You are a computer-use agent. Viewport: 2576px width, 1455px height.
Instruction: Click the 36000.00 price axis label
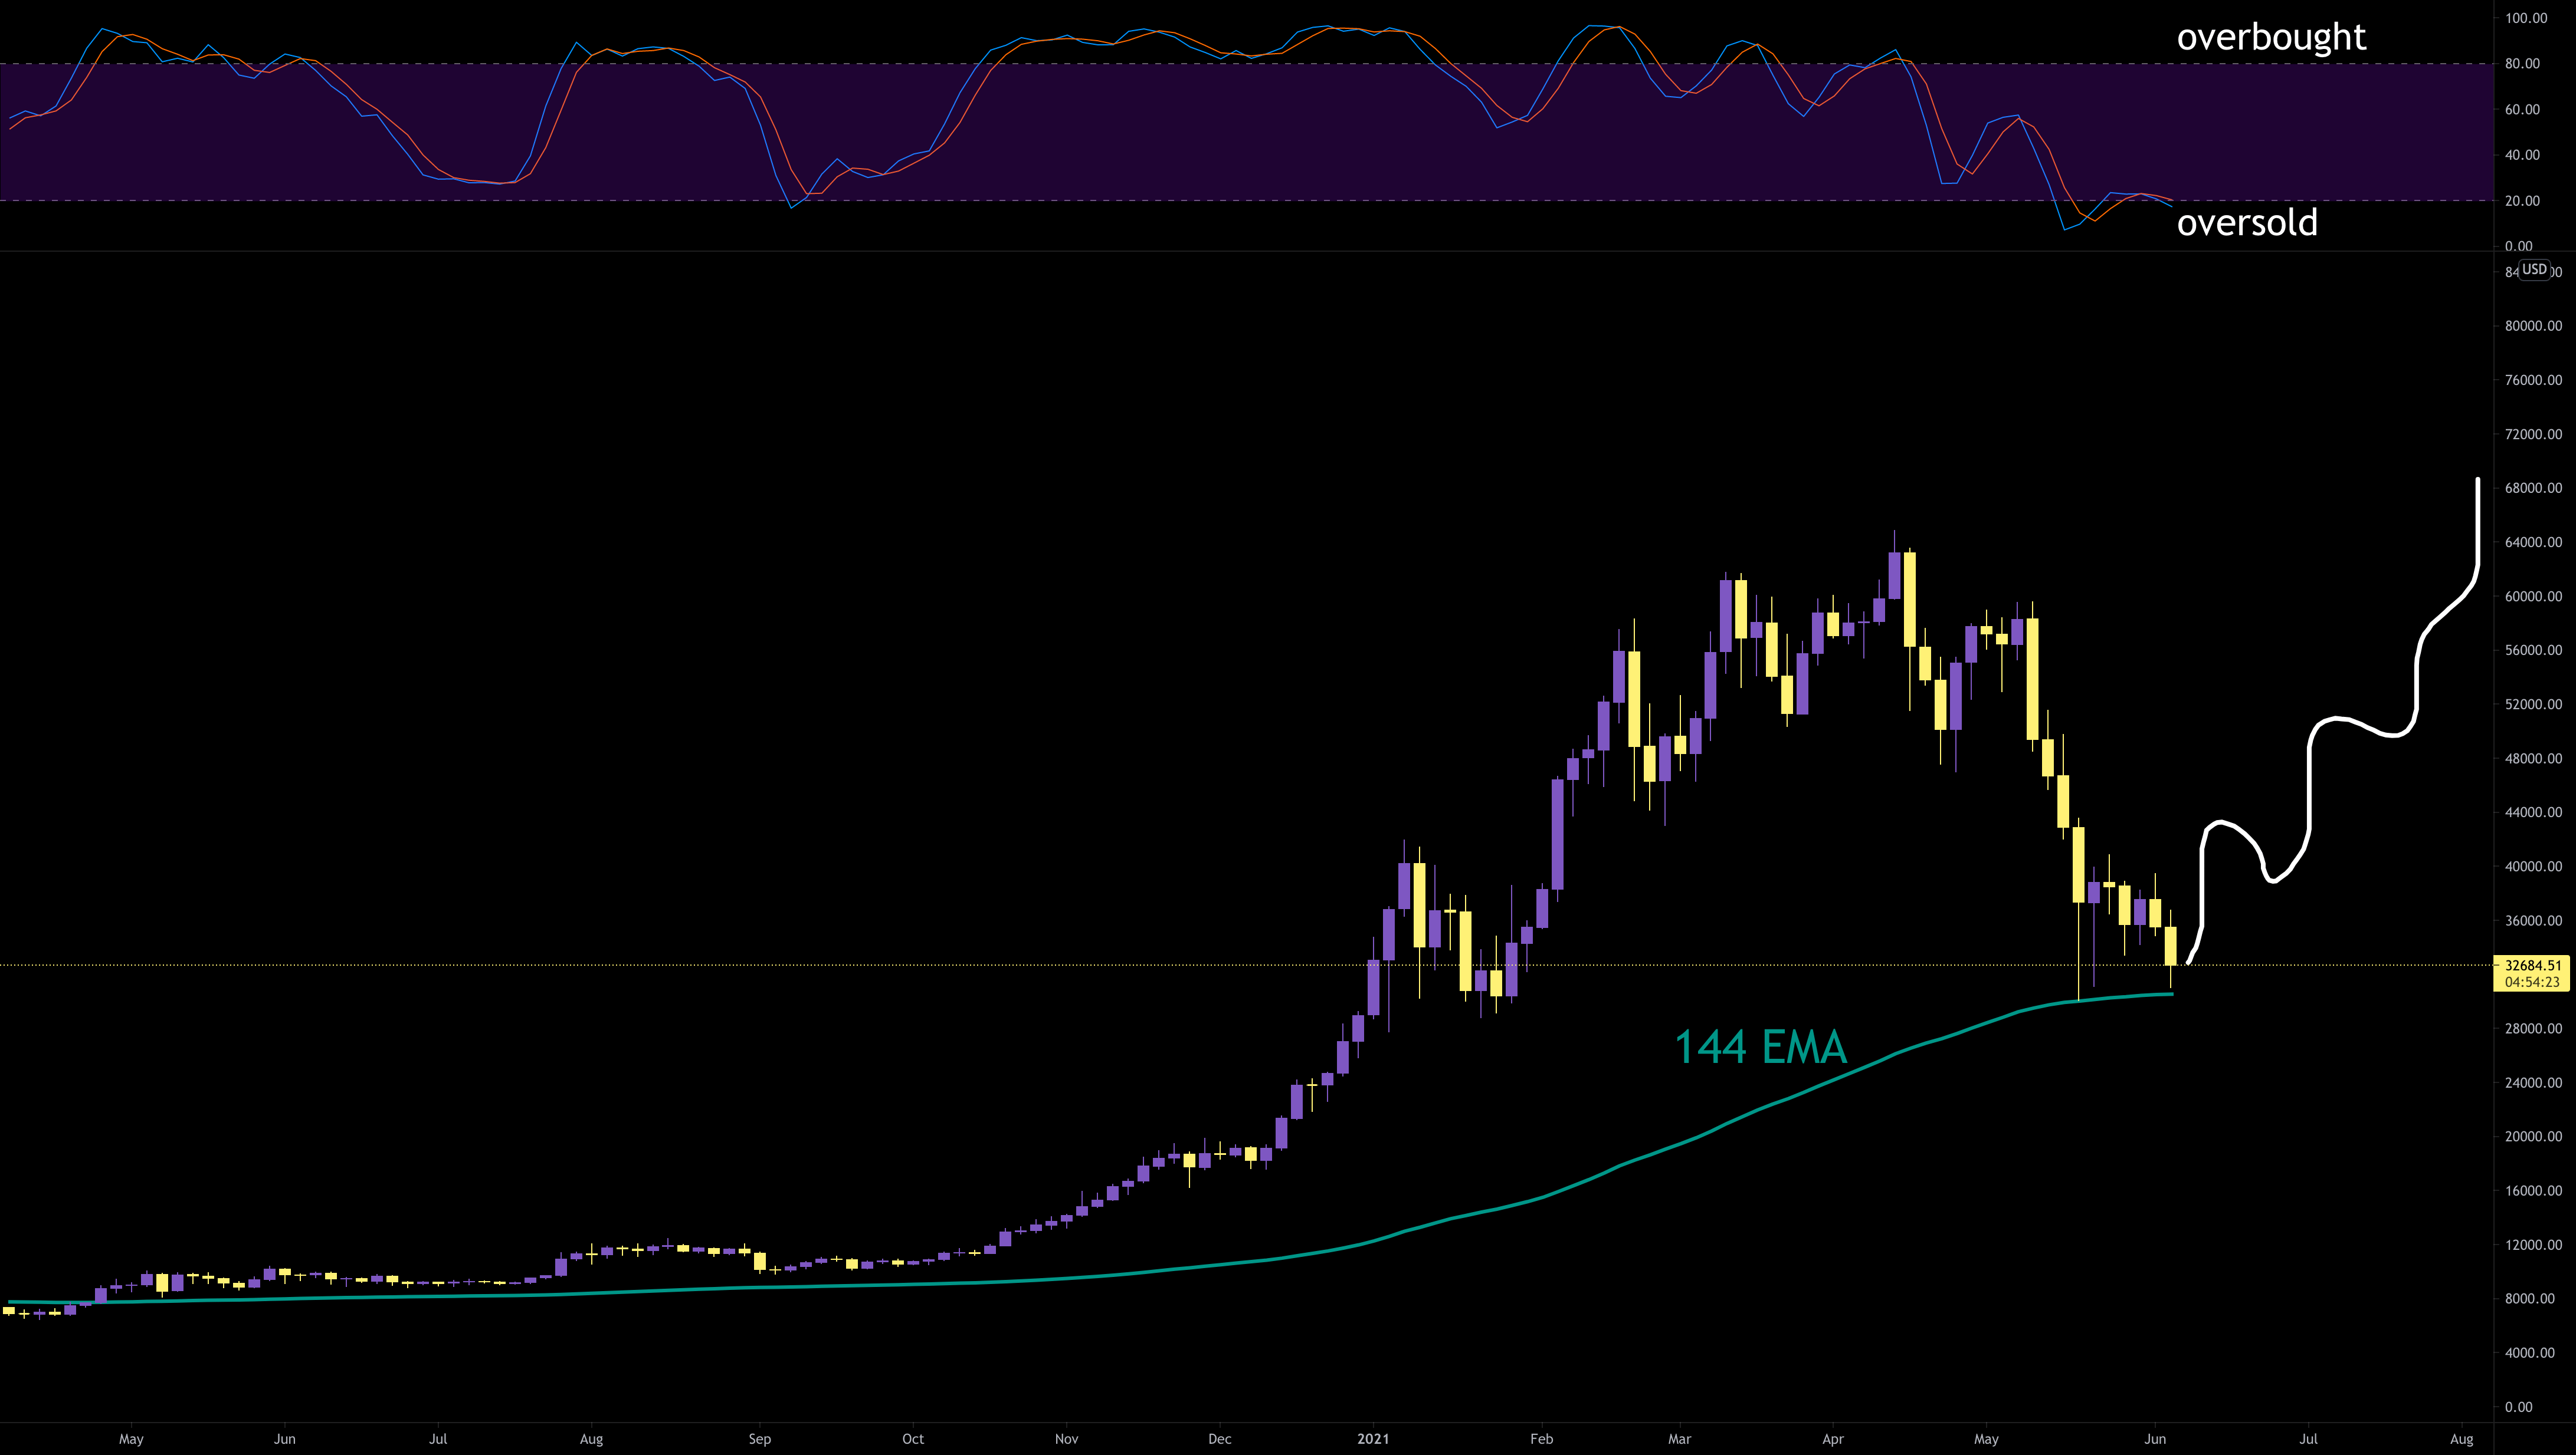pyautogui.click(x=2533, y=919)
